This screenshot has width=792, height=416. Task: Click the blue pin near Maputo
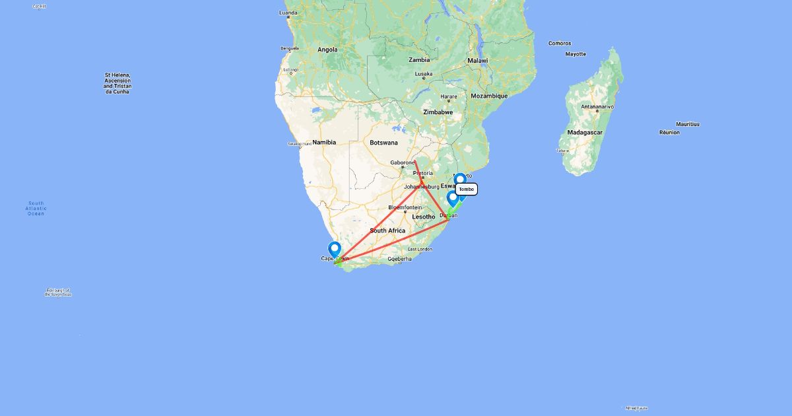(x=460, y=180)
